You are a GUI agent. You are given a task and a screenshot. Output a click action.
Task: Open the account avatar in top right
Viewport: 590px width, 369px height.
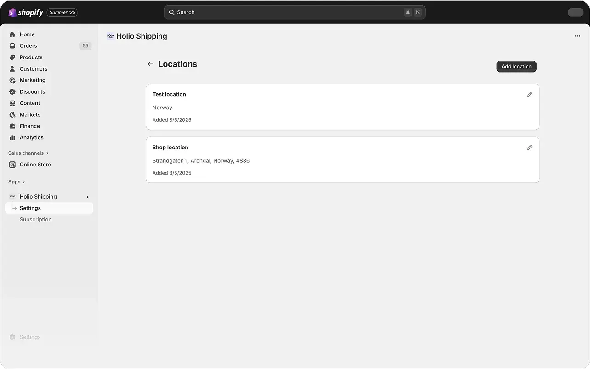575,12
